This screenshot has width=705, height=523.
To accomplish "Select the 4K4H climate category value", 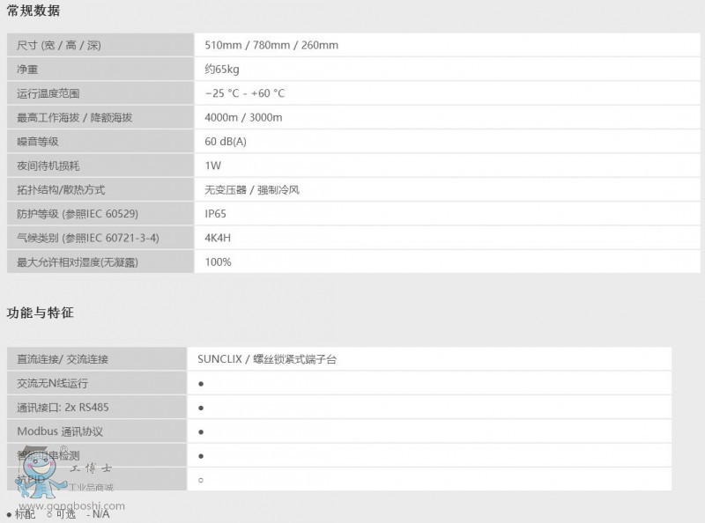I will pos(218,238).
